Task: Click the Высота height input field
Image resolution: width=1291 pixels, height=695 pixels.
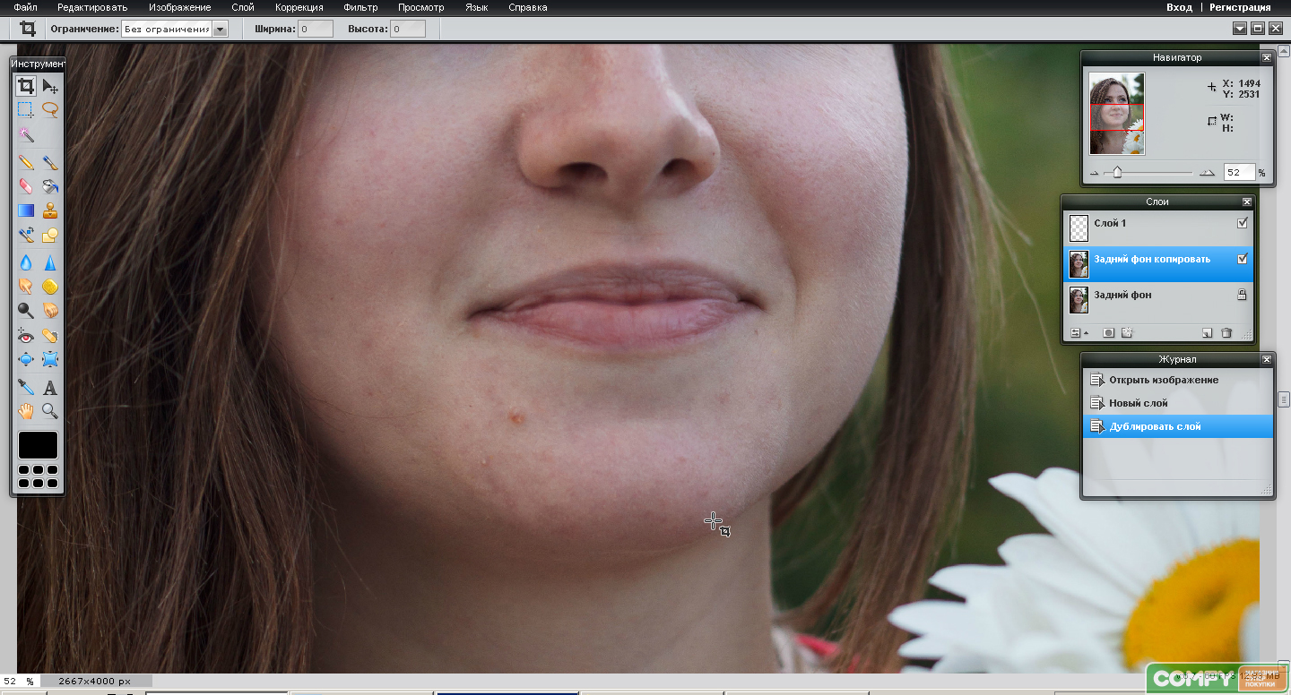Action: [x=407, y=29]
